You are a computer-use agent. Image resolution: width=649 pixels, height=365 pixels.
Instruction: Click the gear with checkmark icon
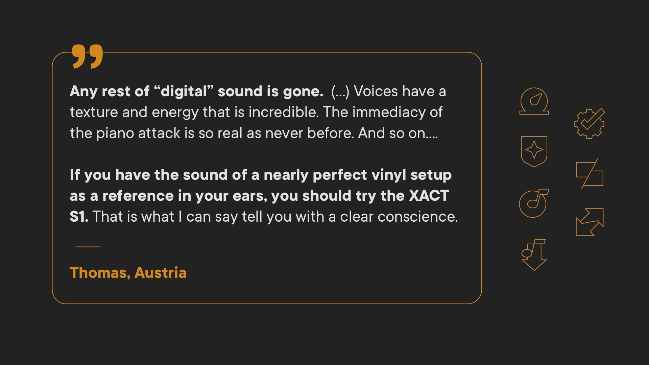point(589,123)
